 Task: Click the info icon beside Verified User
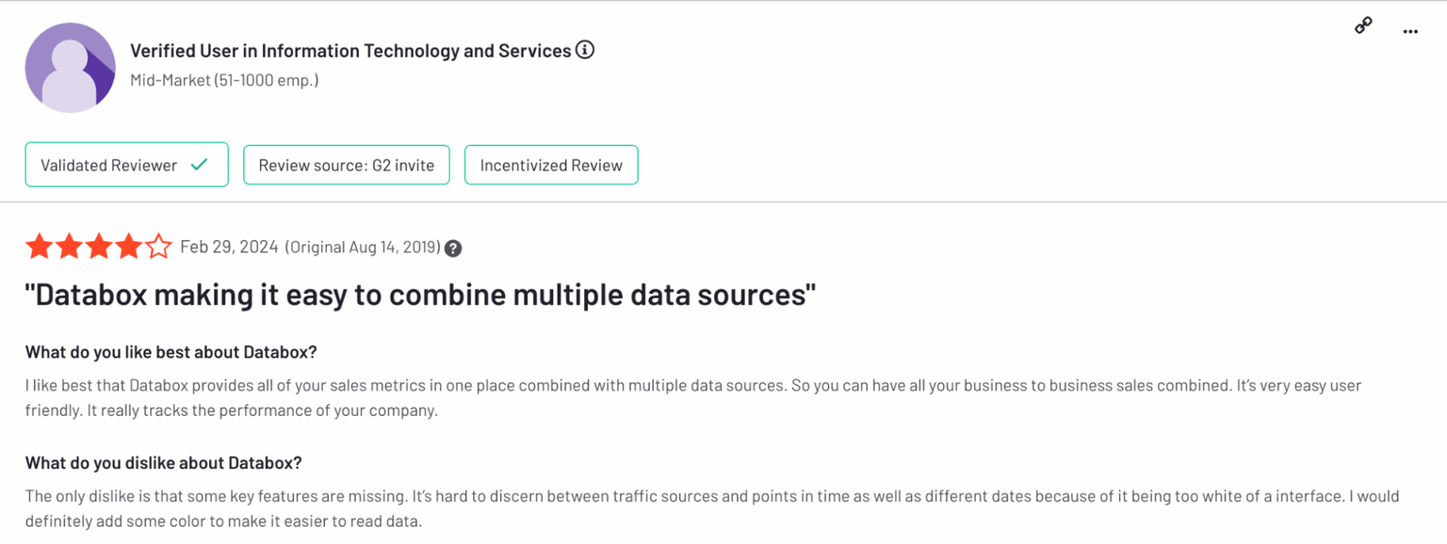[x=585, y=50]
